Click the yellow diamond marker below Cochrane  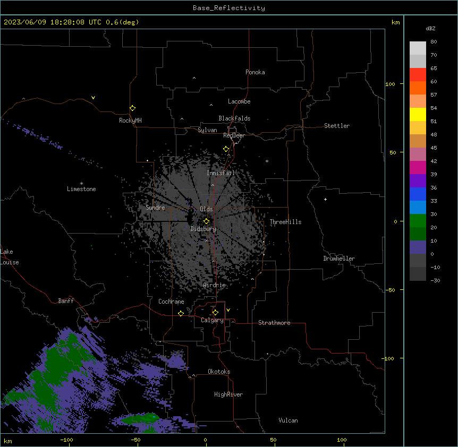[x=181, y=313]
